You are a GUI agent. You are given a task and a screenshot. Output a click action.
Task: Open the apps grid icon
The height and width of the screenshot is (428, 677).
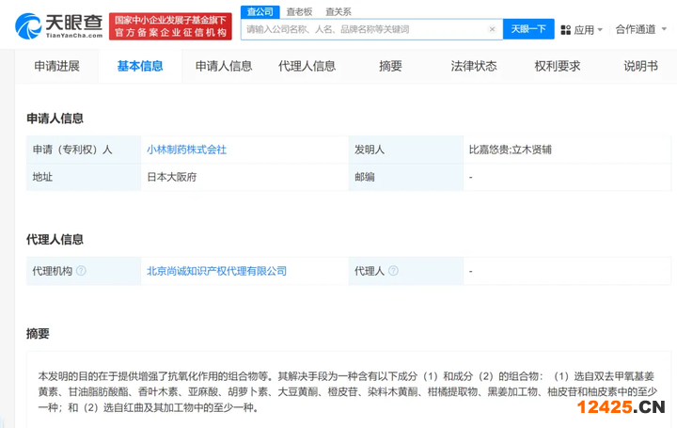click(x=566, y=29)
